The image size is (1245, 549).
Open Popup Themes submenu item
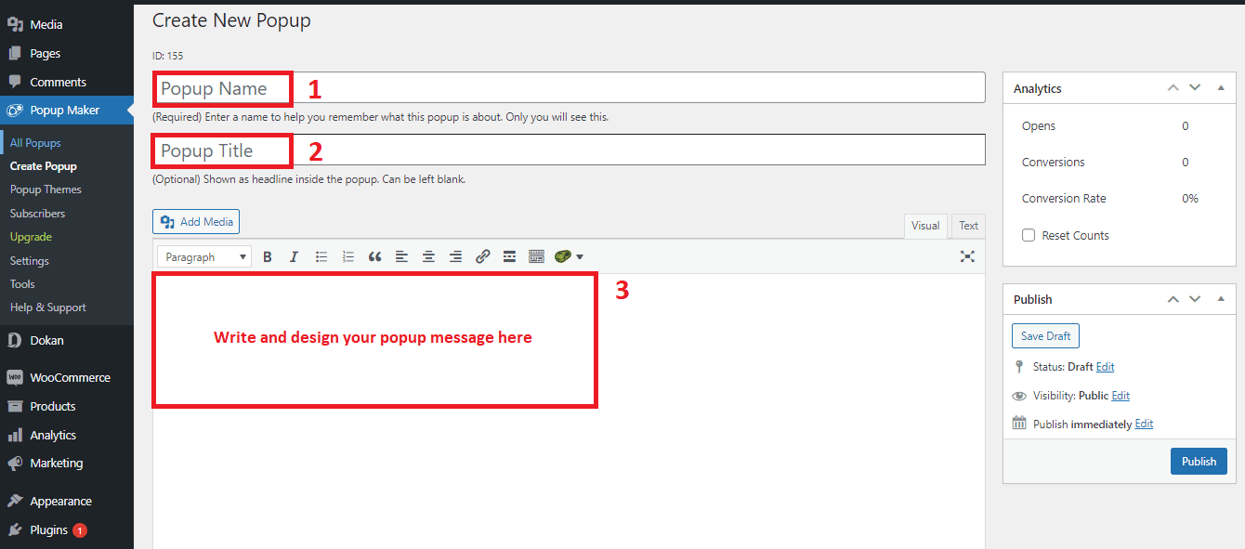(46, 190)
